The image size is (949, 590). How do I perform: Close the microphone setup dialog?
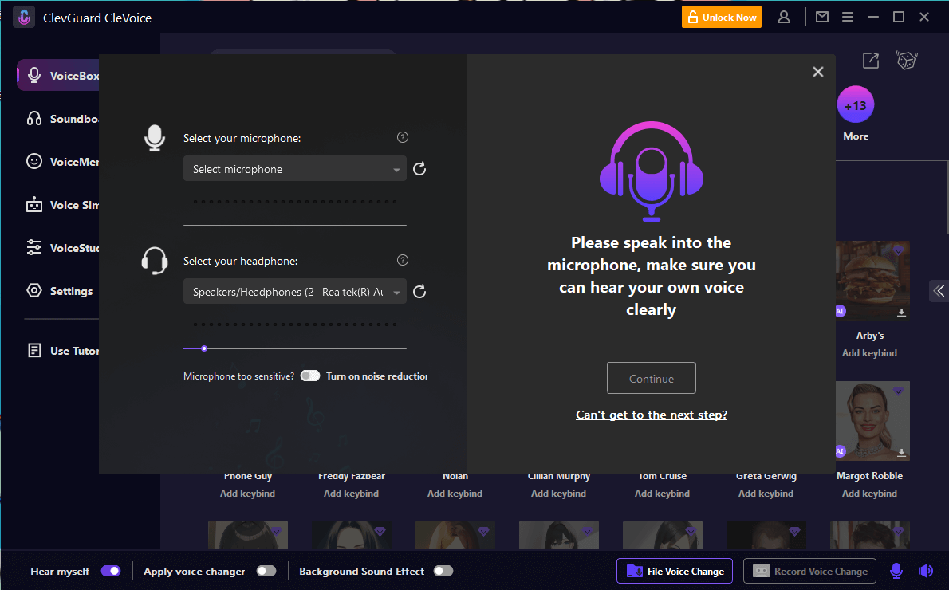[817, 72]
